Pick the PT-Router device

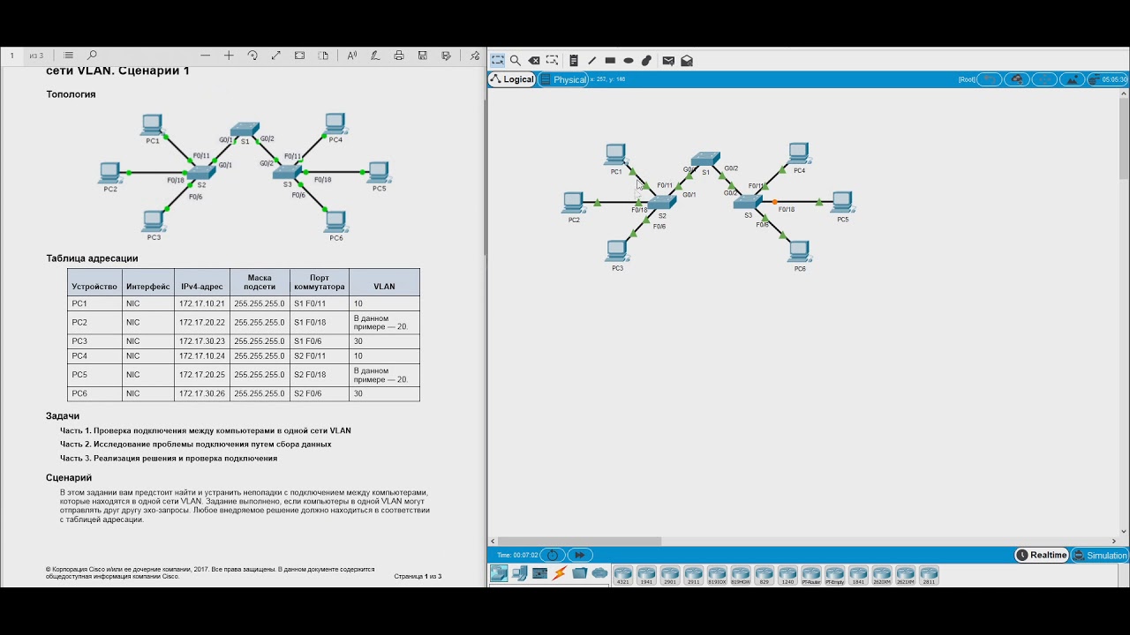pos(811,576)
